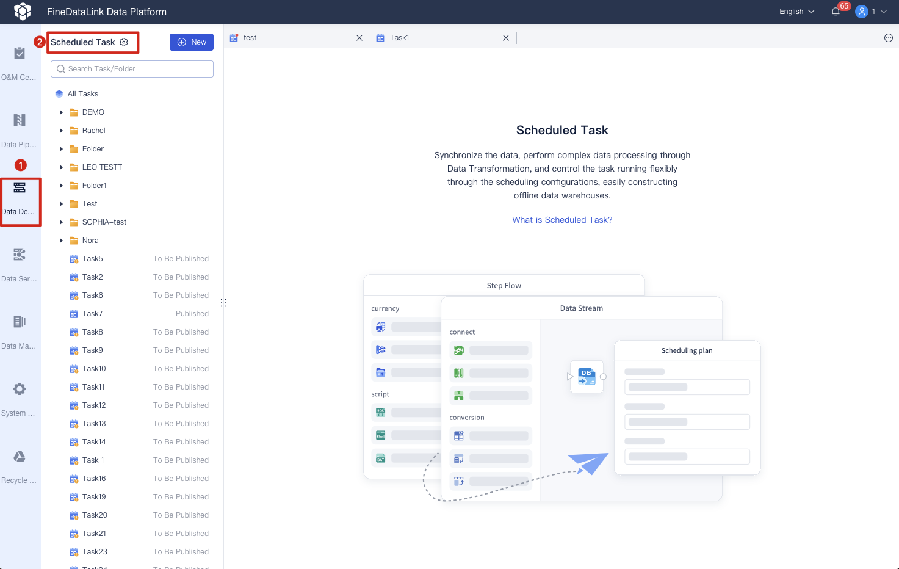Expand the Folder tree node
The image size is (899, 569).
click(61, 149)
